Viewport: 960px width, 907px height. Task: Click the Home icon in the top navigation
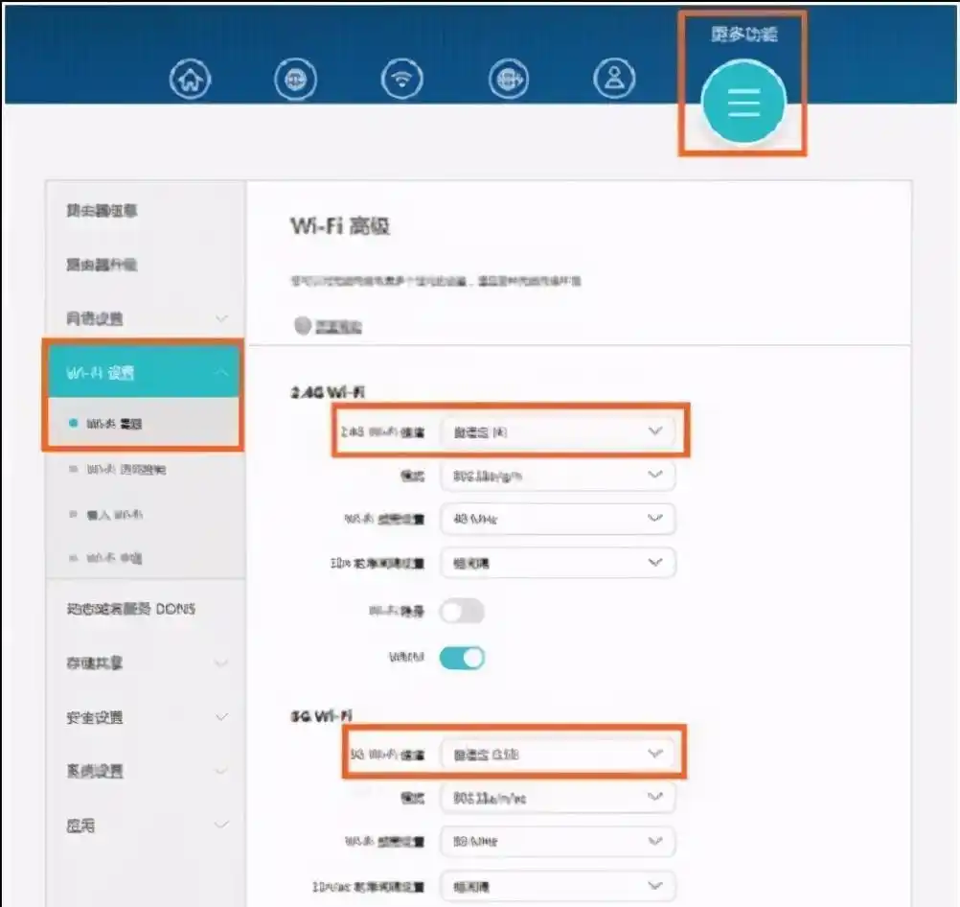(190, 79)
